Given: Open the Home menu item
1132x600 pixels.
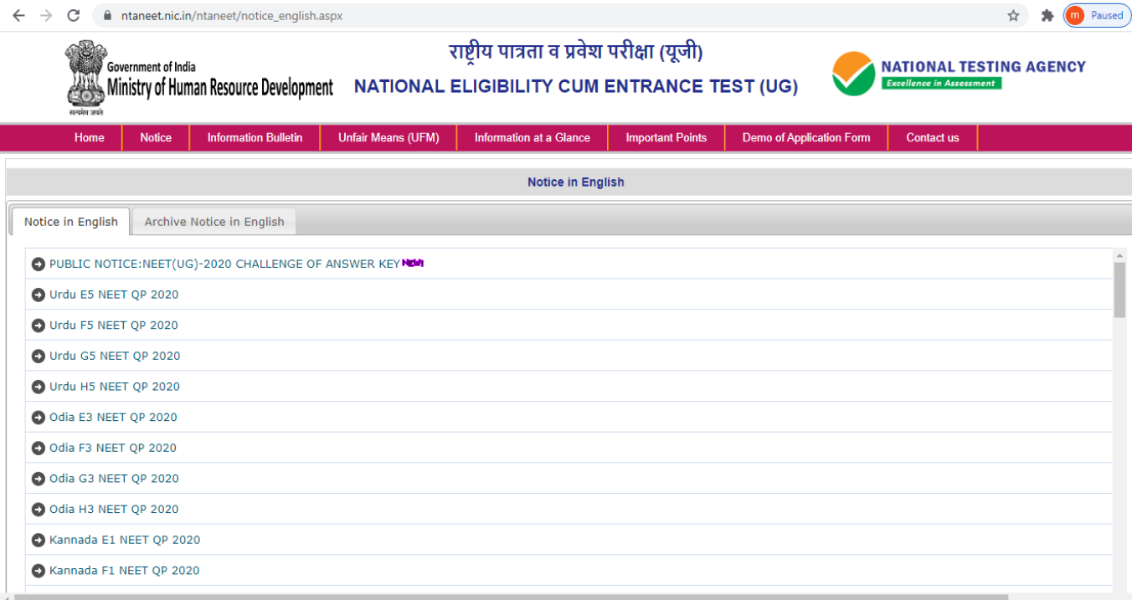Looking at the screenshot, I should (x=90, y=138).
